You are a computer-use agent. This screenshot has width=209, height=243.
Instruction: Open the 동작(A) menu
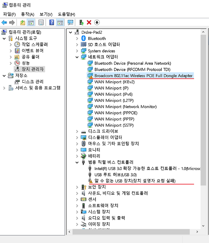pyautogui.click(x=28, y=14)
